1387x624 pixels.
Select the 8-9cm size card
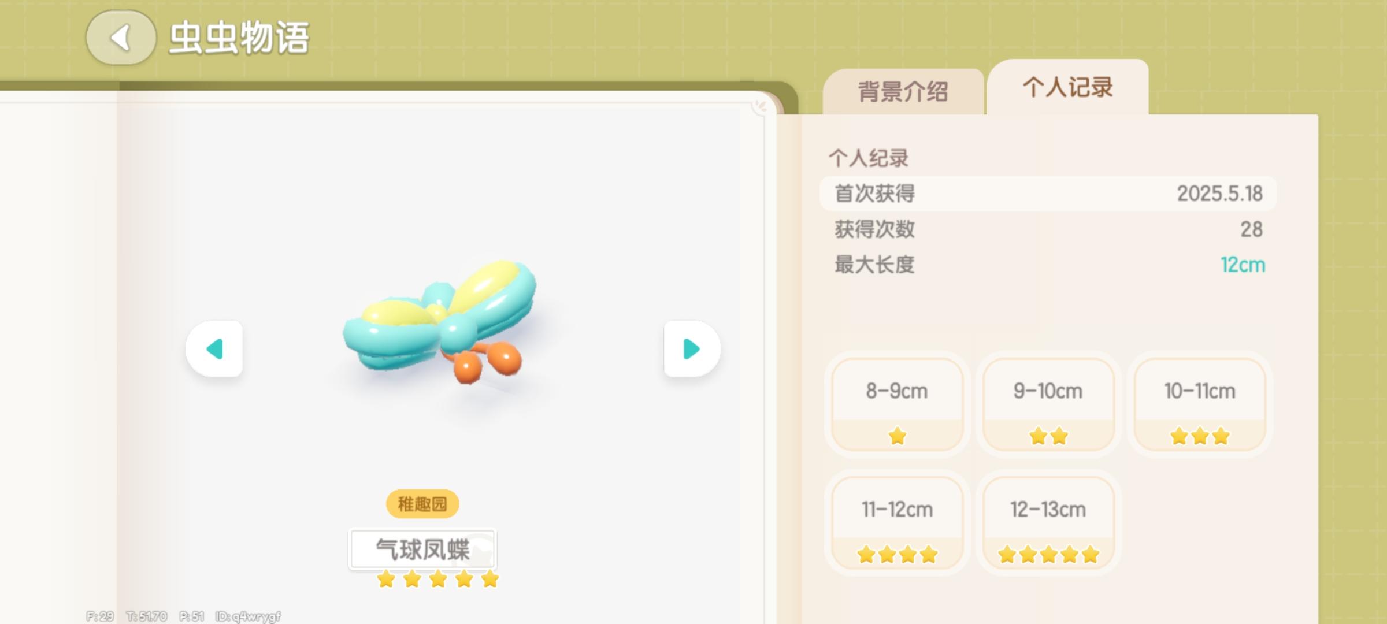click(897, 404)
